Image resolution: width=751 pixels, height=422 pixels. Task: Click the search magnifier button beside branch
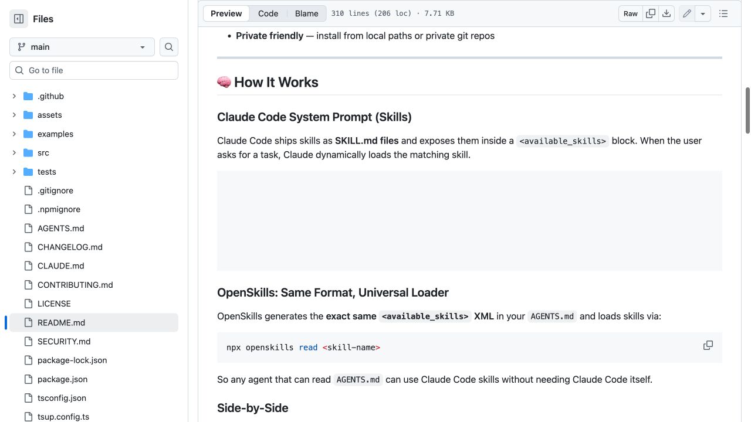coord(169,47)
